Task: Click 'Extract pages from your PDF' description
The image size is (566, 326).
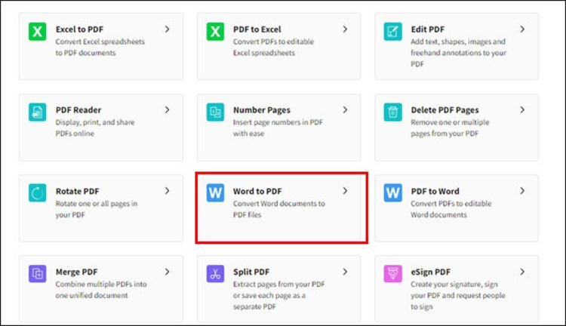Action: (x=279, y=295)
